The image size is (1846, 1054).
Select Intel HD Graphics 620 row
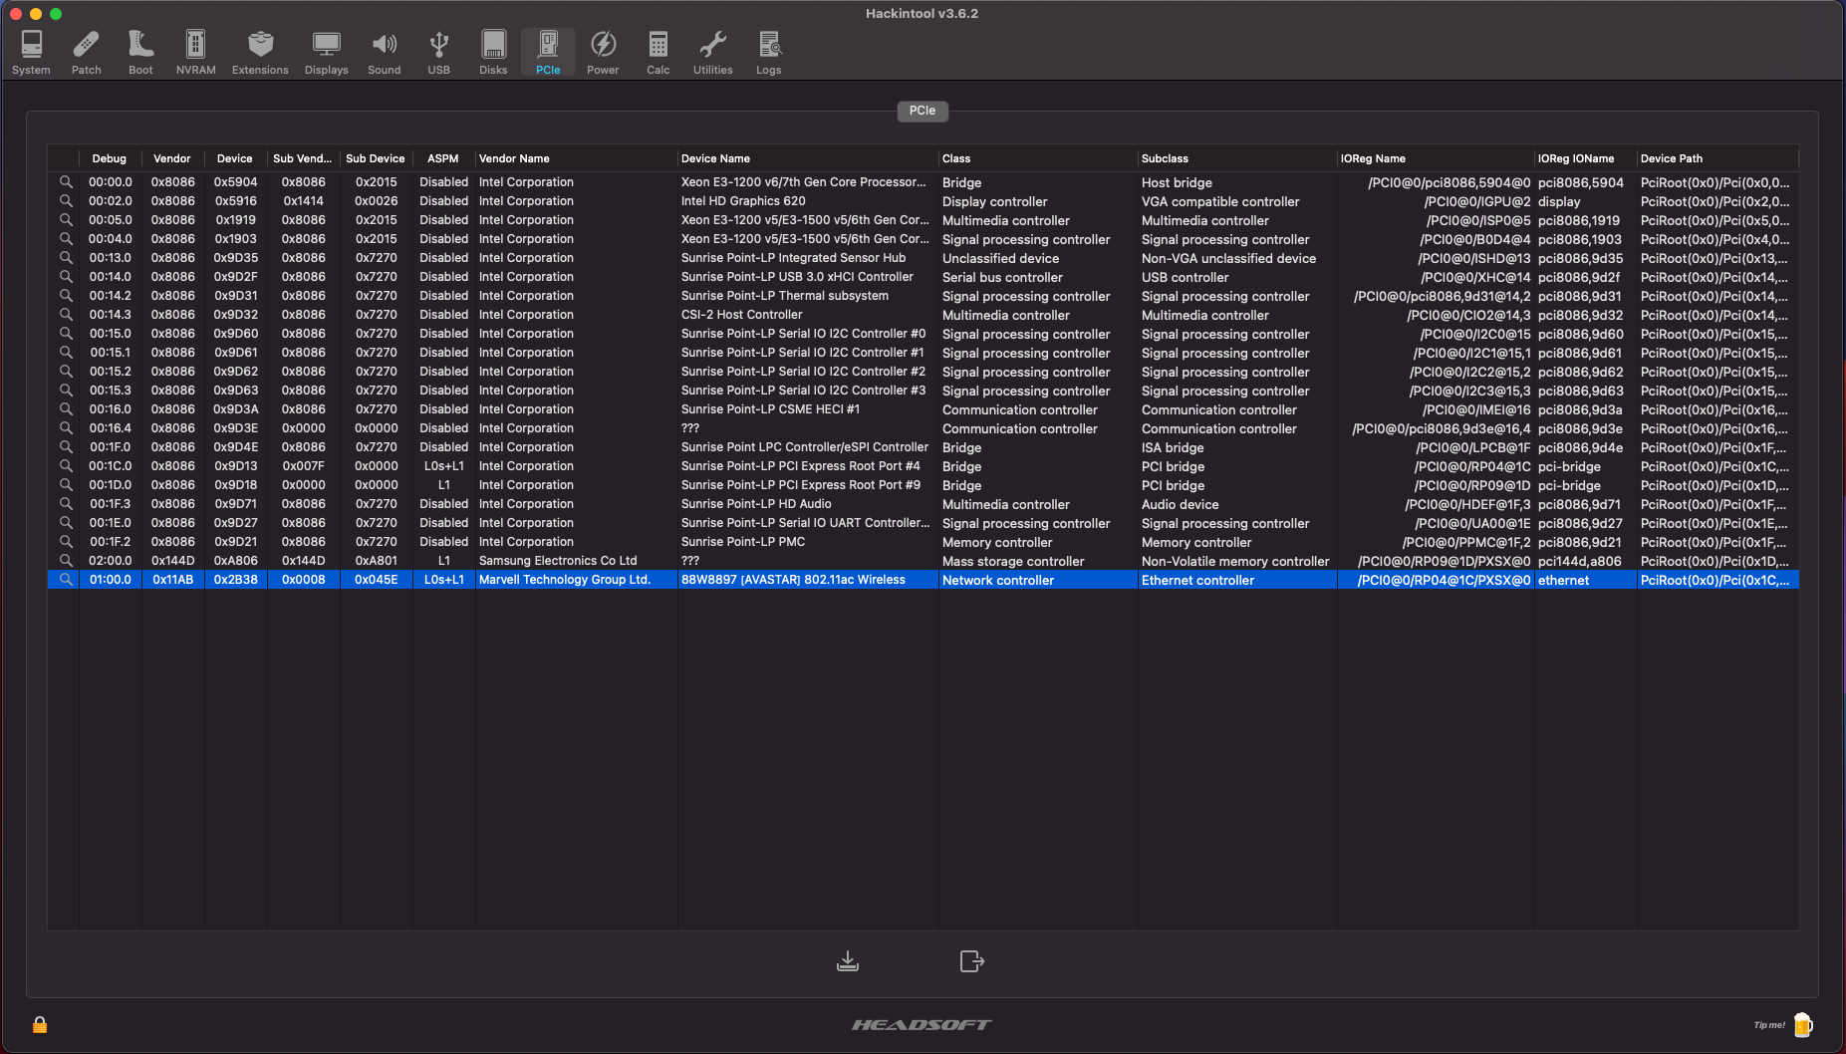[x=923, y=201]
